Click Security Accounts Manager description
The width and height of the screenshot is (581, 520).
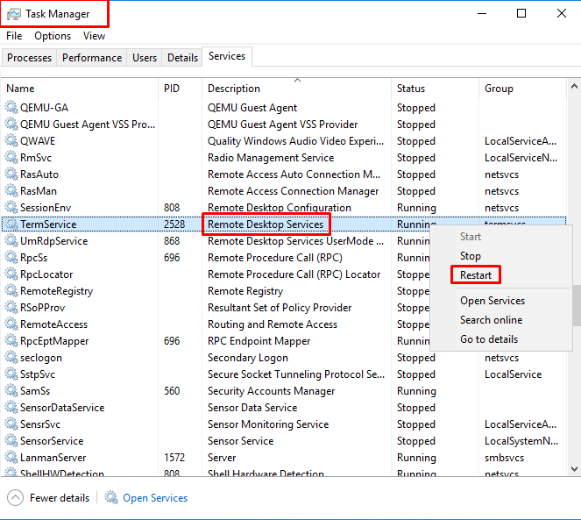point(272,391)
